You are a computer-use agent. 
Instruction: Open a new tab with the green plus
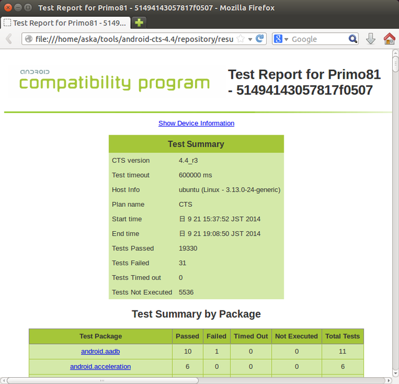point(139,22)
